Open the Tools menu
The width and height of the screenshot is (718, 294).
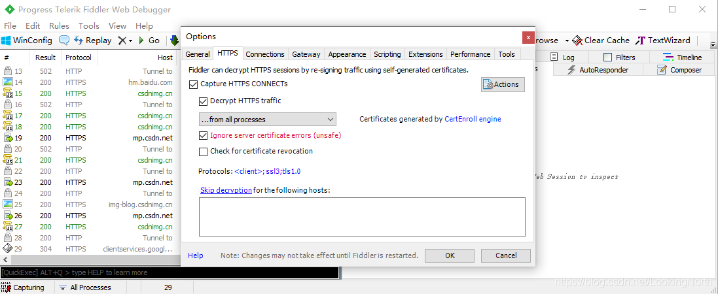pos(89,26)
